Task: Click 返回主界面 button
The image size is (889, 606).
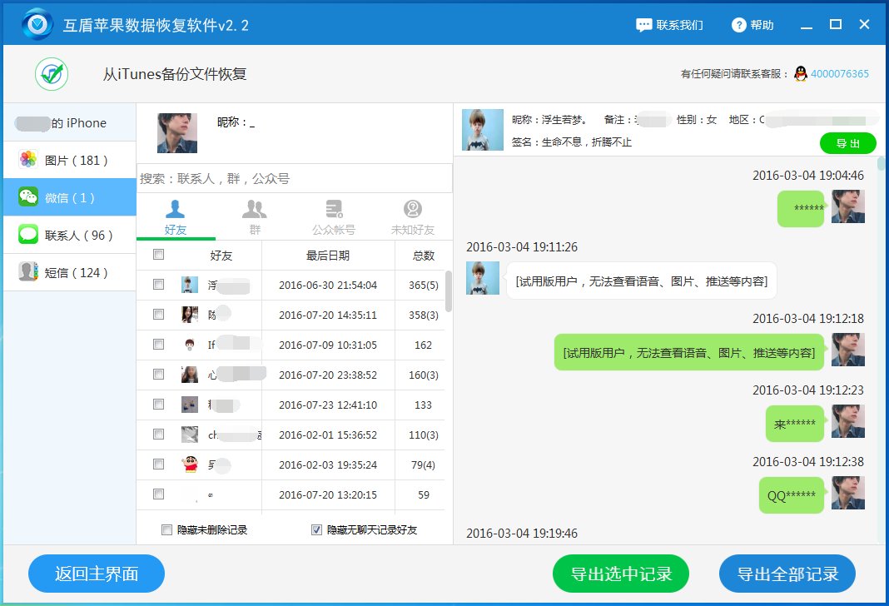Action: click(x=97, y=574)
